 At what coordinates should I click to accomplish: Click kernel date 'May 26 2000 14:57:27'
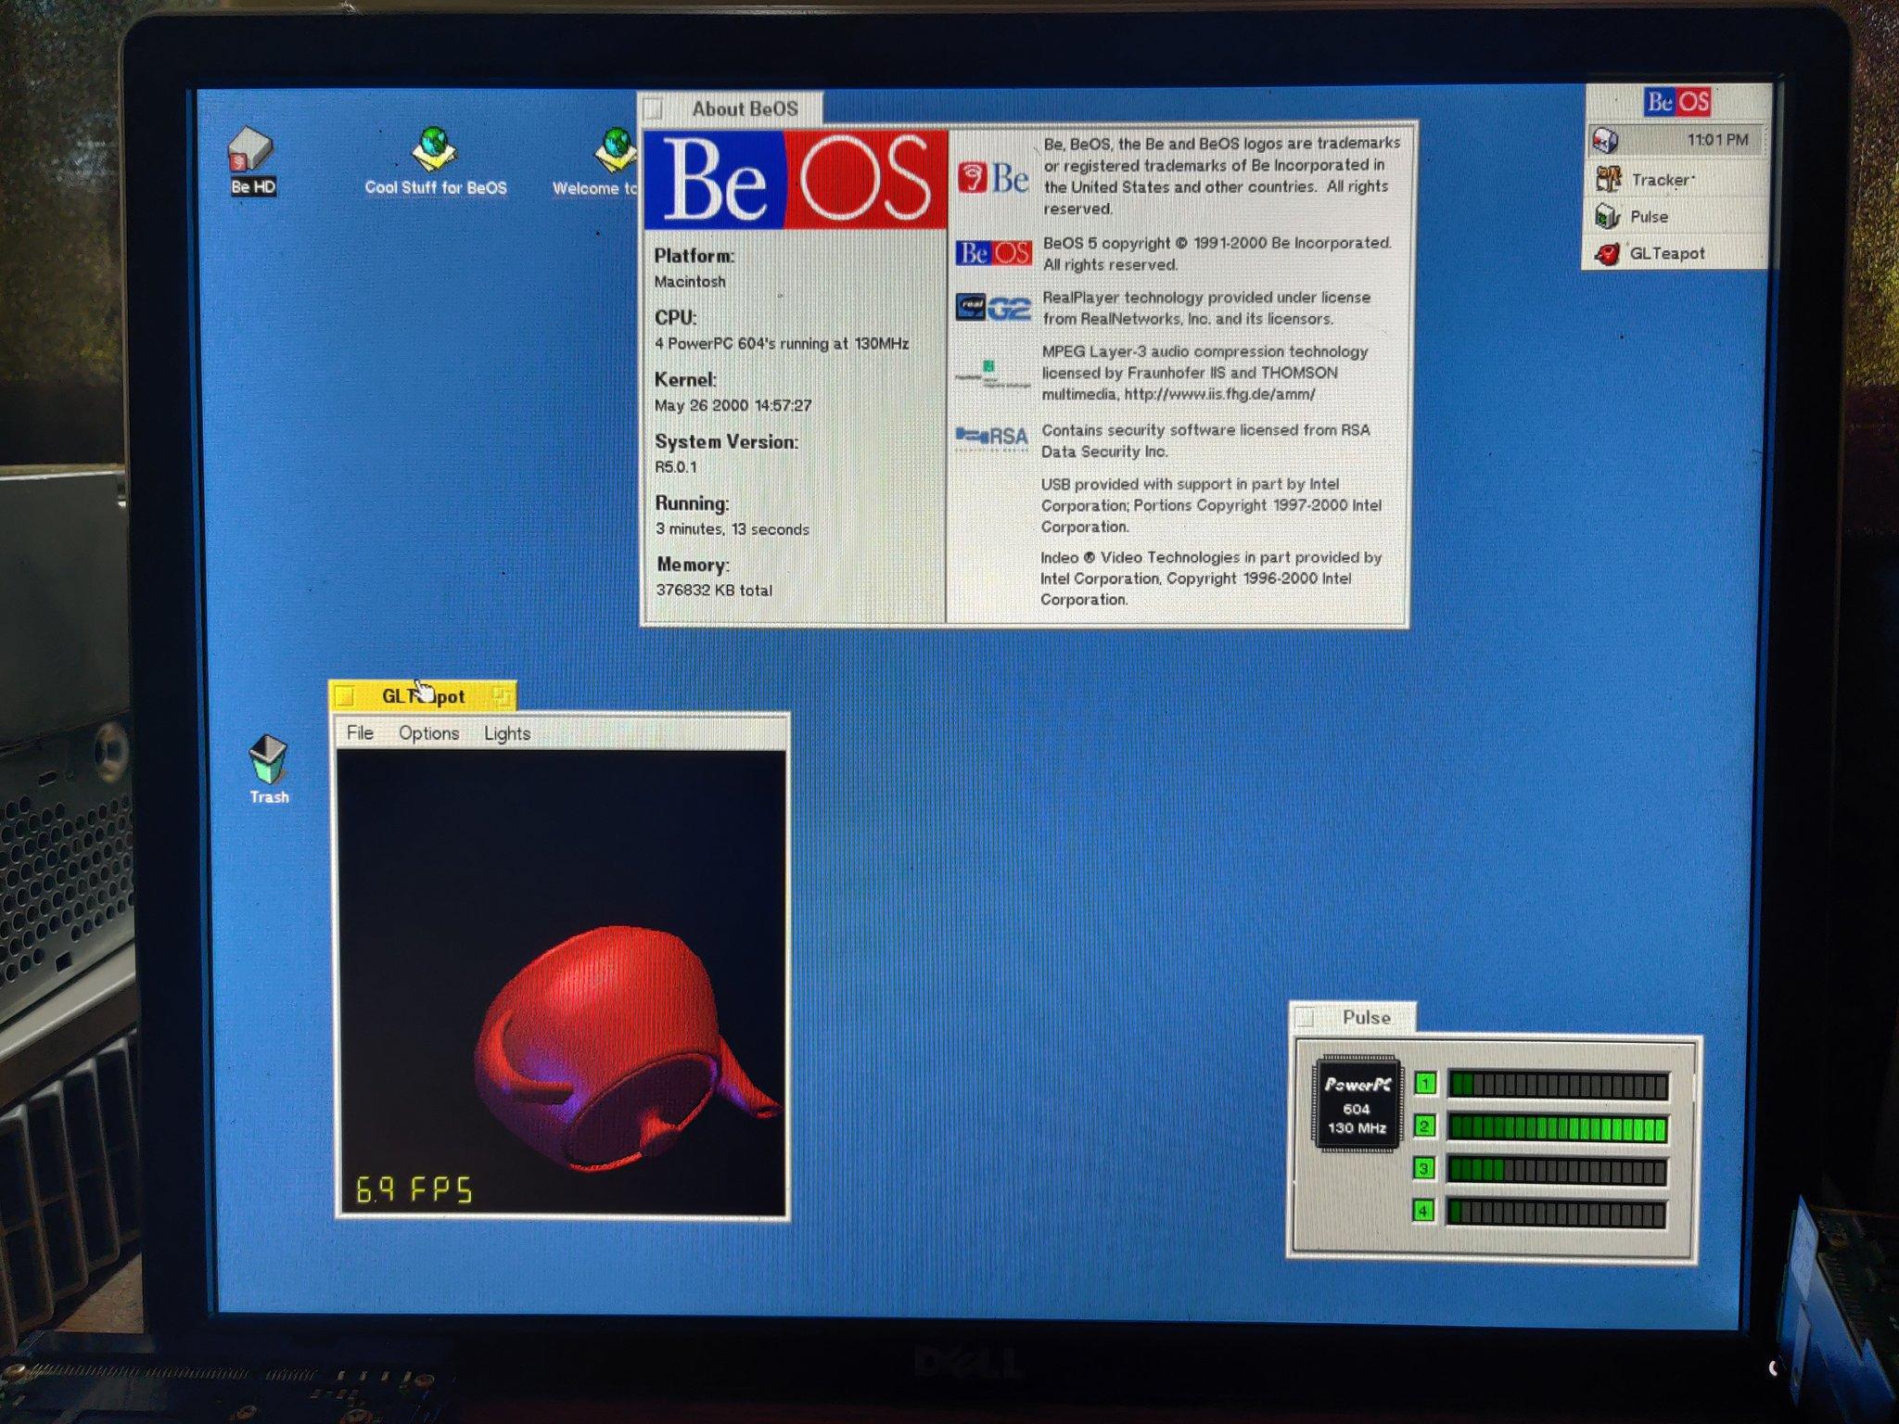[733, 405]
